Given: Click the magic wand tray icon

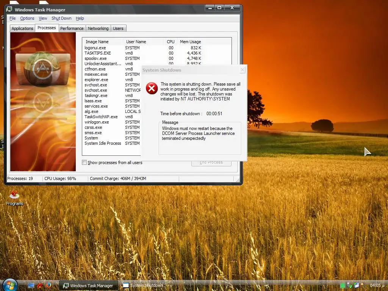Looking at the screenshot, I should (363, 285).
